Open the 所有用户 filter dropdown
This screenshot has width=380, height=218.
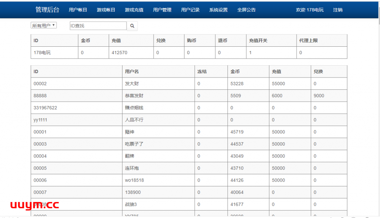click(x=43, y=26)
